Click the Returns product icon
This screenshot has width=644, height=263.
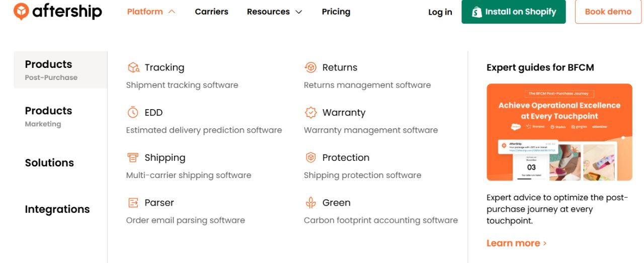coord(311,67)
